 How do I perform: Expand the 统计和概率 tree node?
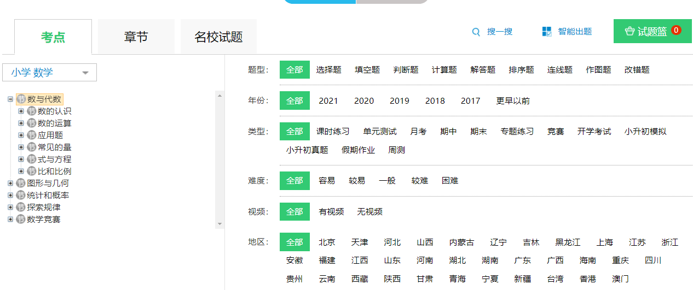coord(10,196)
